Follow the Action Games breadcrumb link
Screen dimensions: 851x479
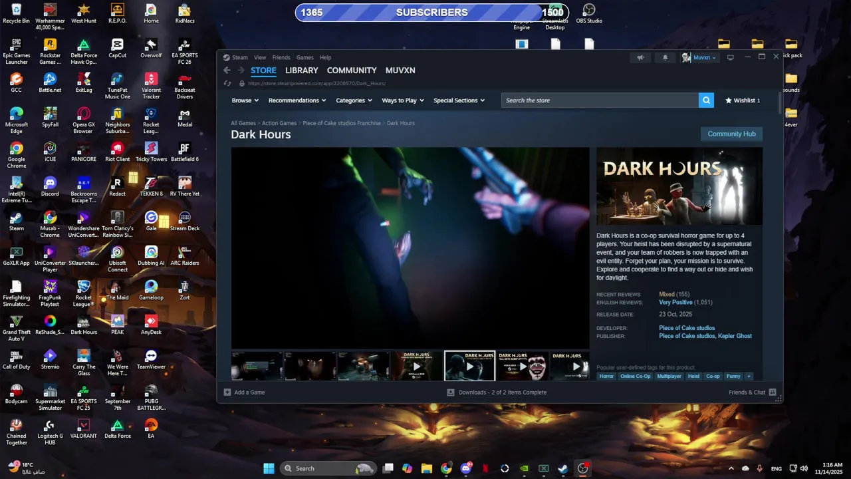(x=279, y=123)
